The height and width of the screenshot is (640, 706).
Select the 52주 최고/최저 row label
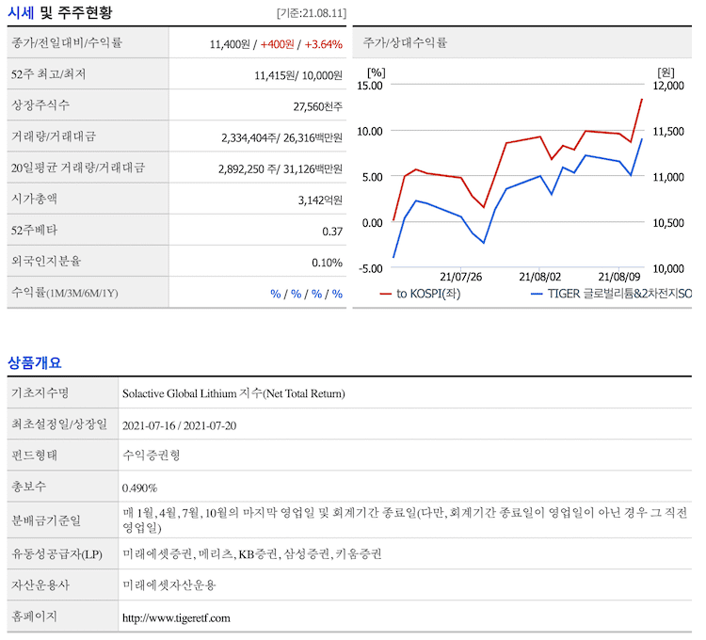click(x=48, y=73)
